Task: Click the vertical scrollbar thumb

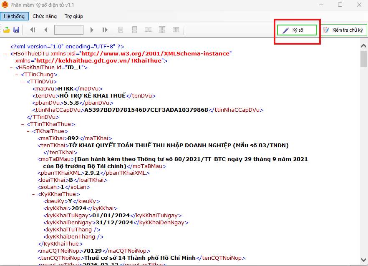Action: tap(363, 59)
